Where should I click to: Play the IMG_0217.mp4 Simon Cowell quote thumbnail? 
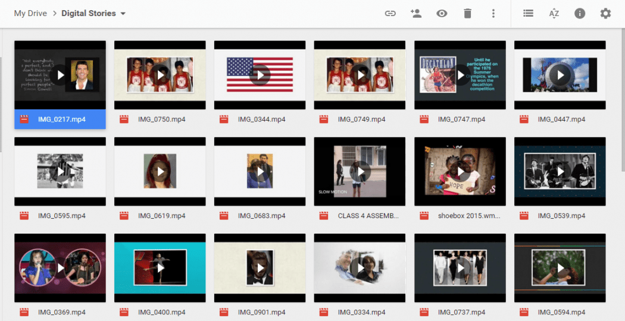click(60, 75)
